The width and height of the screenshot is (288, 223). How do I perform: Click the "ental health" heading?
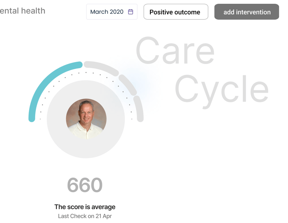[x=22, y=11]
